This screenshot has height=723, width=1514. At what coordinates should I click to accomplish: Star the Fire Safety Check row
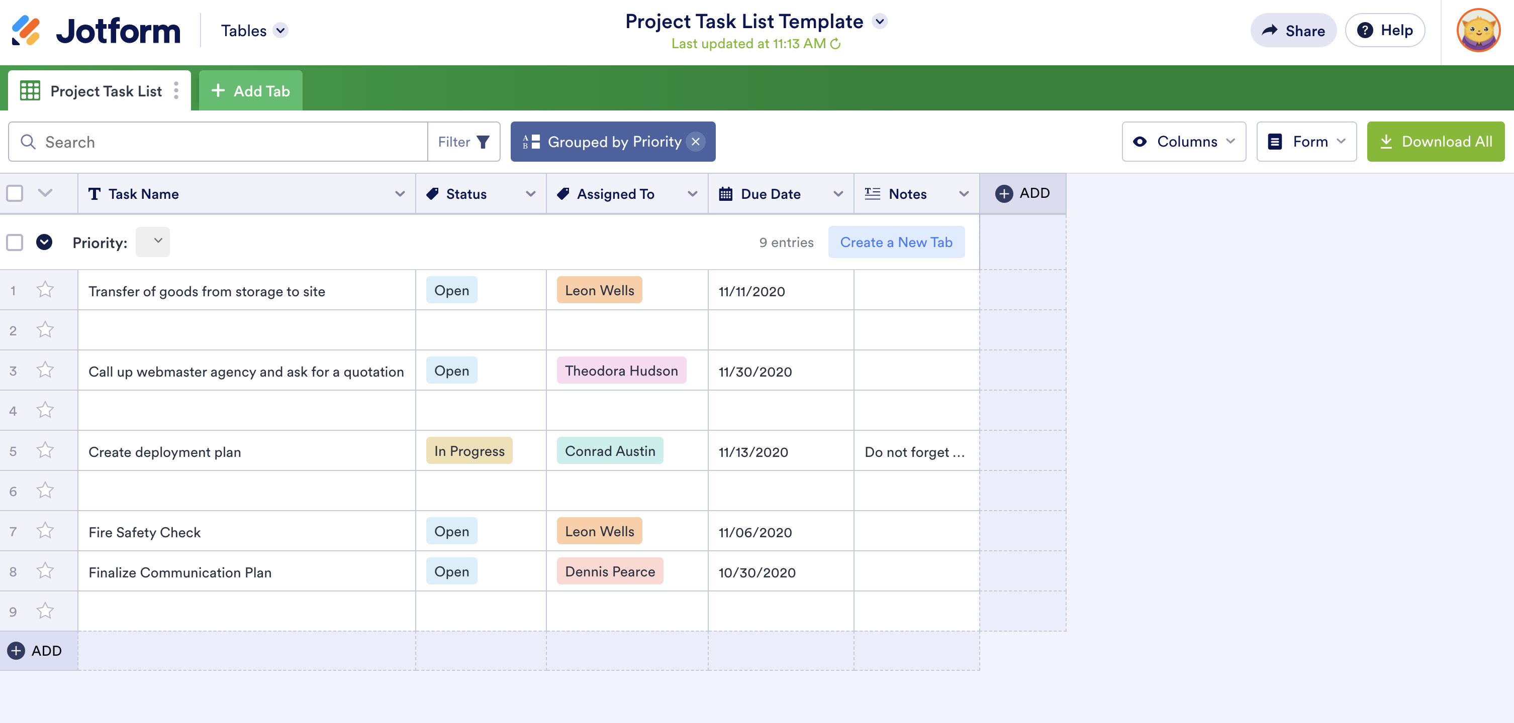click(x=45, y=531)
